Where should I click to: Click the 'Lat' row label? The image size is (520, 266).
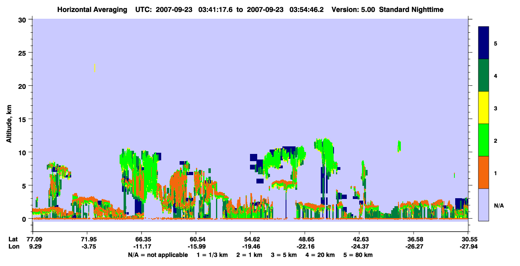(13, 239)
